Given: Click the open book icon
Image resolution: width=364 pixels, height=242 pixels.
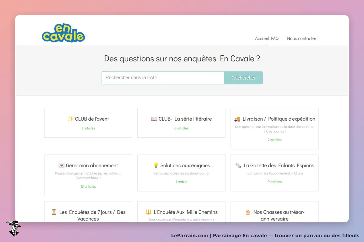Looking at the screenshot, I should [x=154, y=119].
